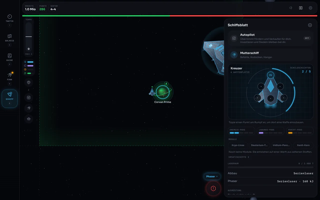This screenshot has height=200, width=320.
Task: Click the autopilot icon in left toolbar
Action: coord(28,98)
